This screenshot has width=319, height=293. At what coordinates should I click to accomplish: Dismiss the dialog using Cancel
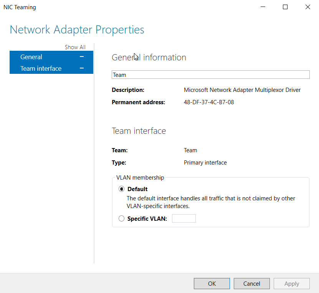[251, 283]
